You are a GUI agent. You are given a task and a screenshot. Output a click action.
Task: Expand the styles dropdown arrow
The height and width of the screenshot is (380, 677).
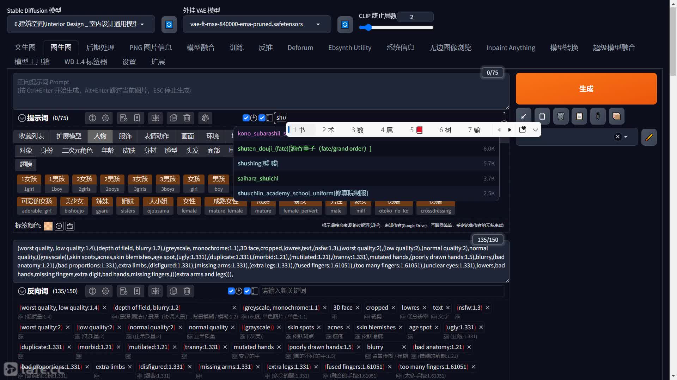coord(626,137)
